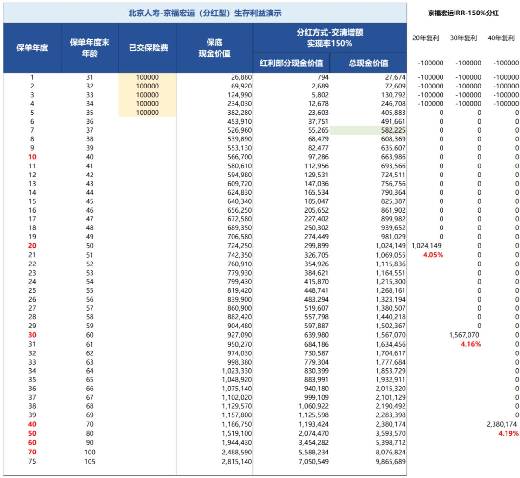This screenshot has height=478, width=520.
Task: Click the total cash value 663,986
Action: (393, 157)
